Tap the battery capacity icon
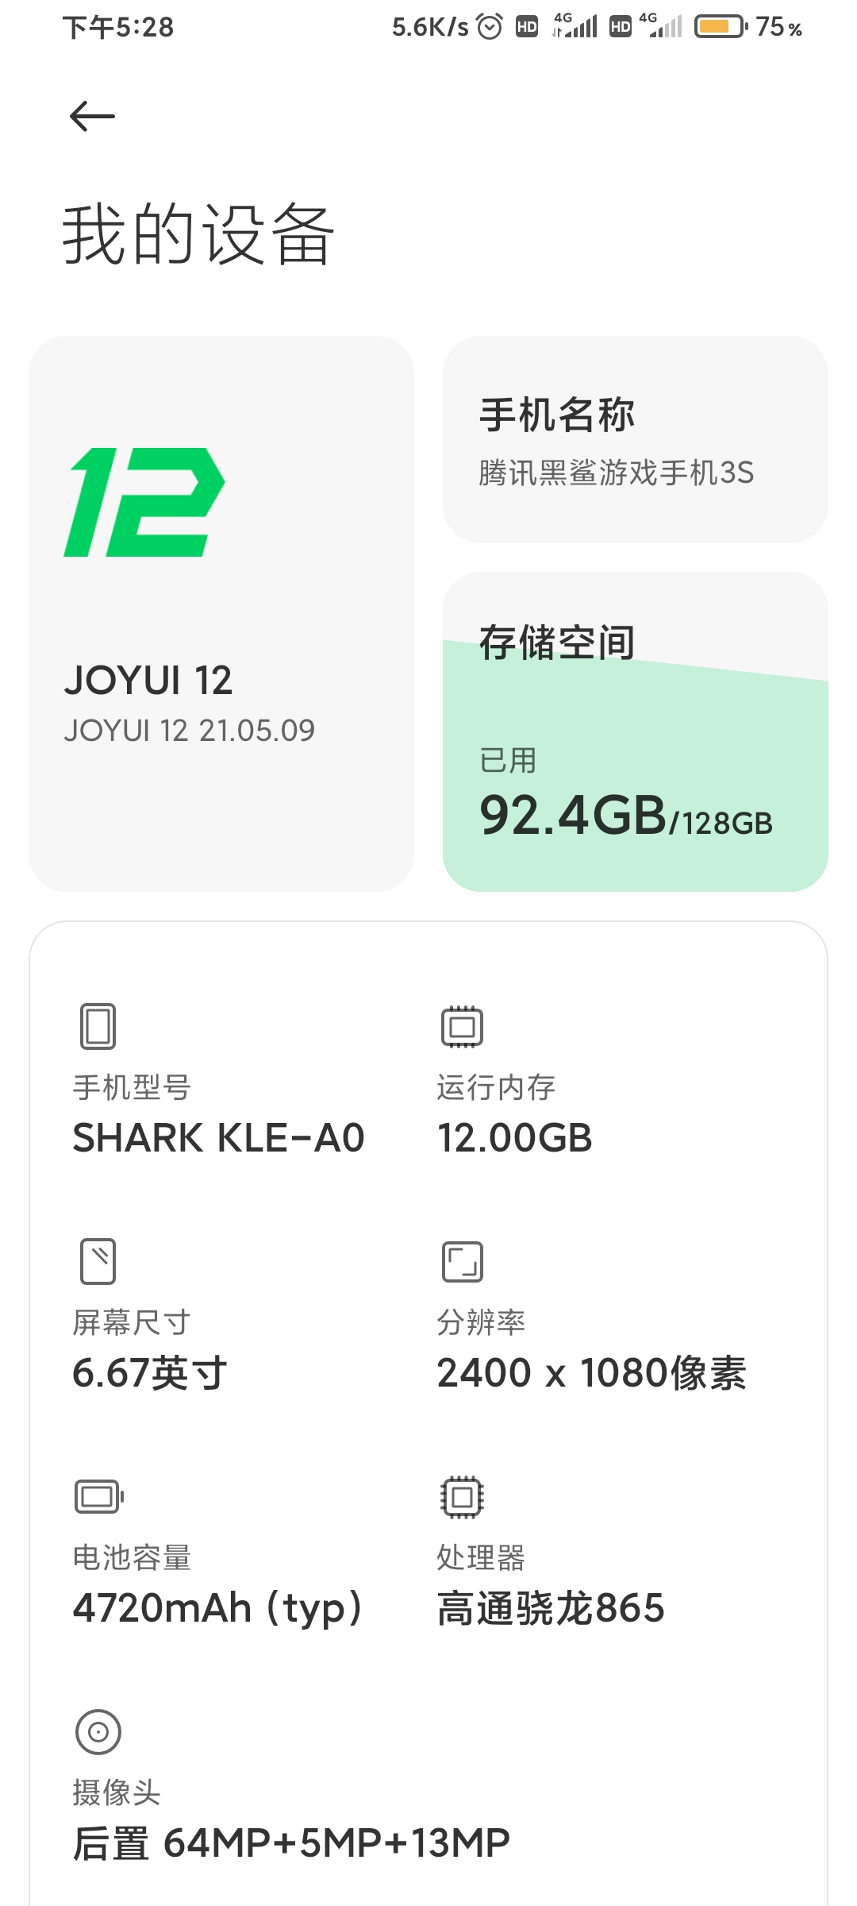857x1906 pixels. pos(99,1497)
